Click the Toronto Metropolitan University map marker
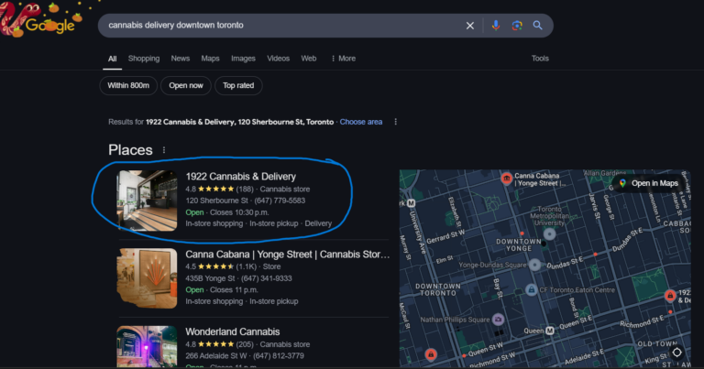This screenshot has width=704, height=369. (549, 233)
